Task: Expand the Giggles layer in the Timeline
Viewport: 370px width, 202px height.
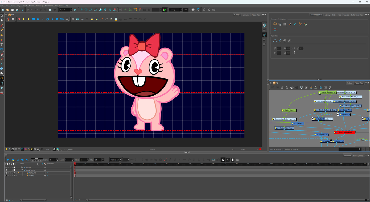Action: click(x=22, y=167)
